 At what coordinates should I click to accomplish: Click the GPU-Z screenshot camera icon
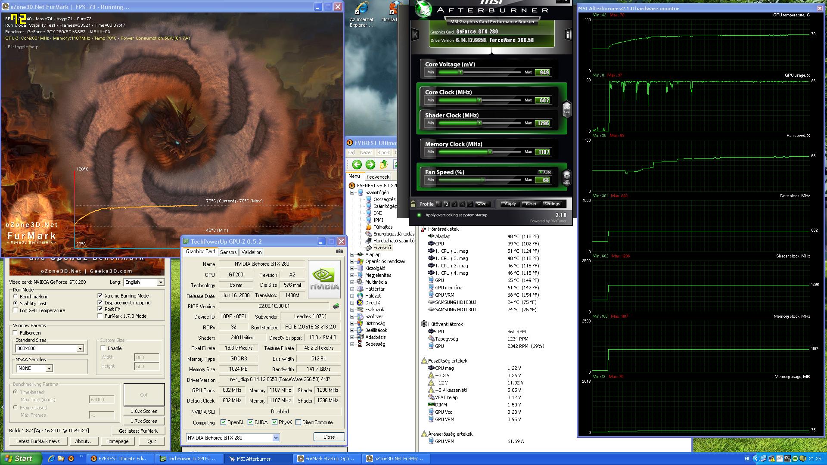click(x=339, y=251)
